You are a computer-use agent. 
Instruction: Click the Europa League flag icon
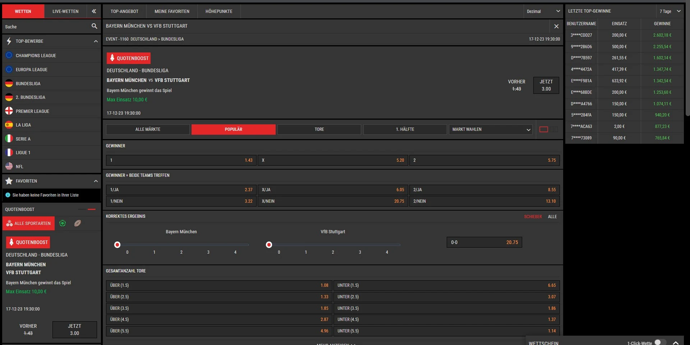pos(9,69)
